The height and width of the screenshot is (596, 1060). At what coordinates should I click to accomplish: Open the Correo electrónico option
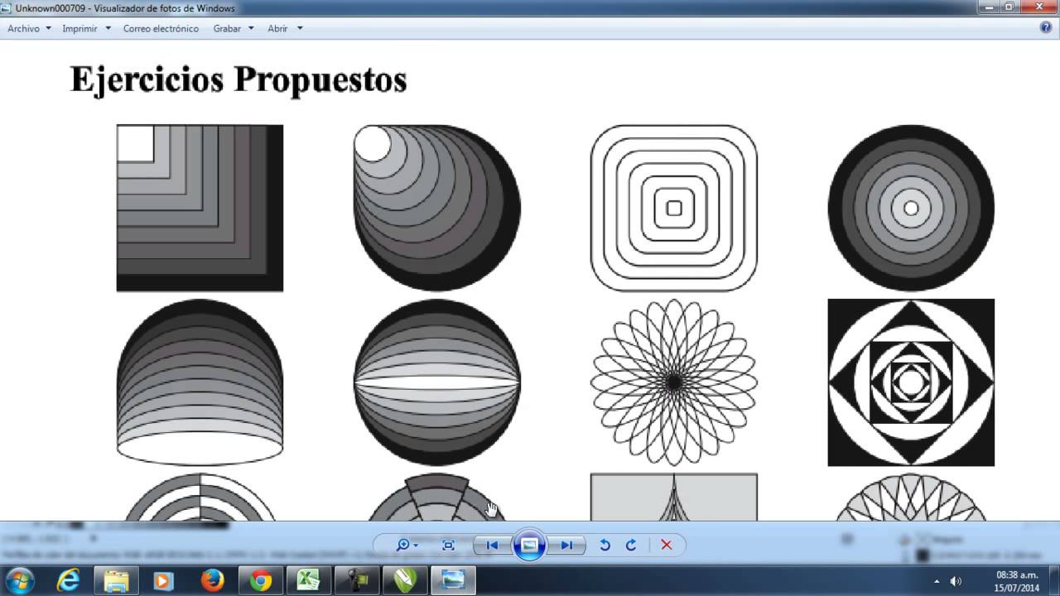pyautogui.click(x=161, y=28)
